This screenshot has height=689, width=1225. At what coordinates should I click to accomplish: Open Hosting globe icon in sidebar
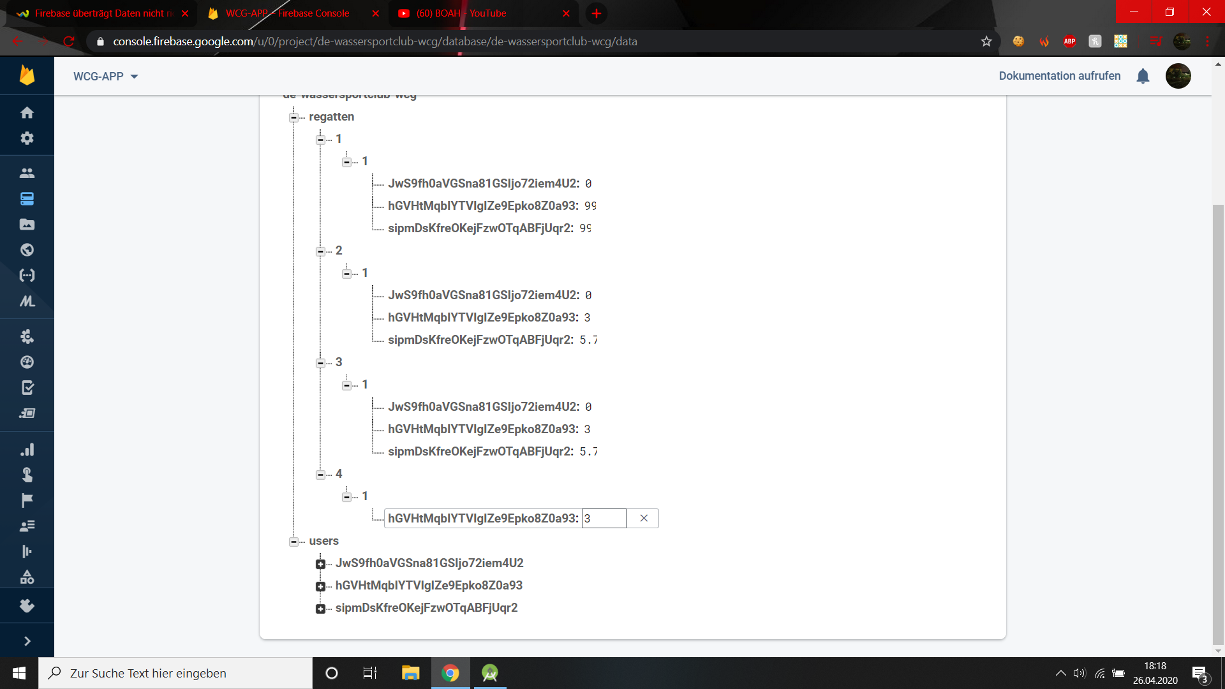[27, 249]
